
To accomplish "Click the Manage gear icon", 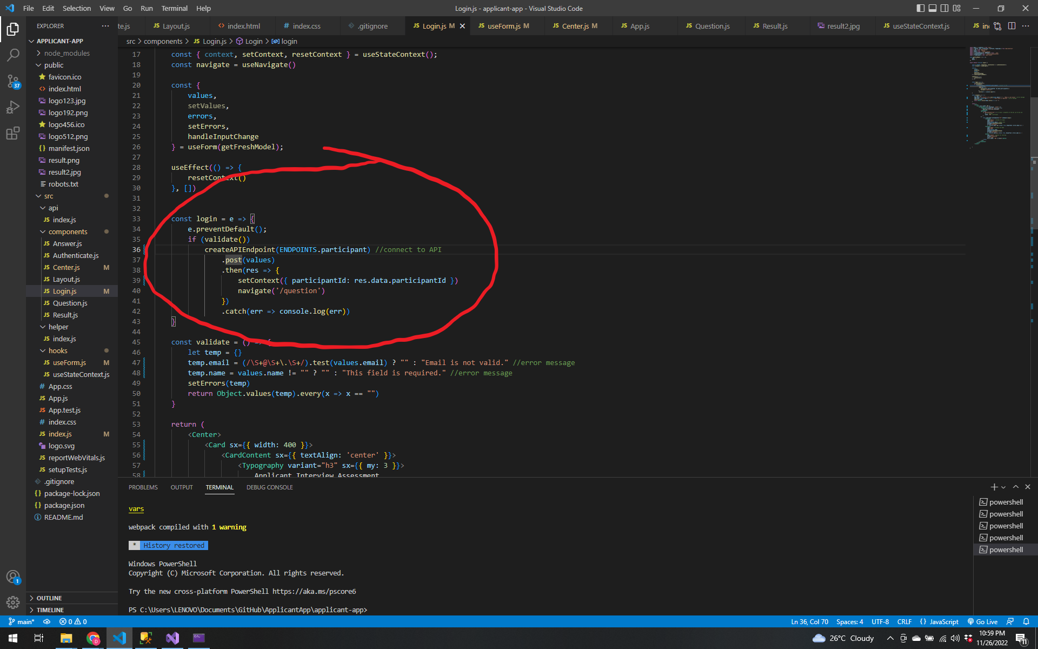I will [13, 602].
